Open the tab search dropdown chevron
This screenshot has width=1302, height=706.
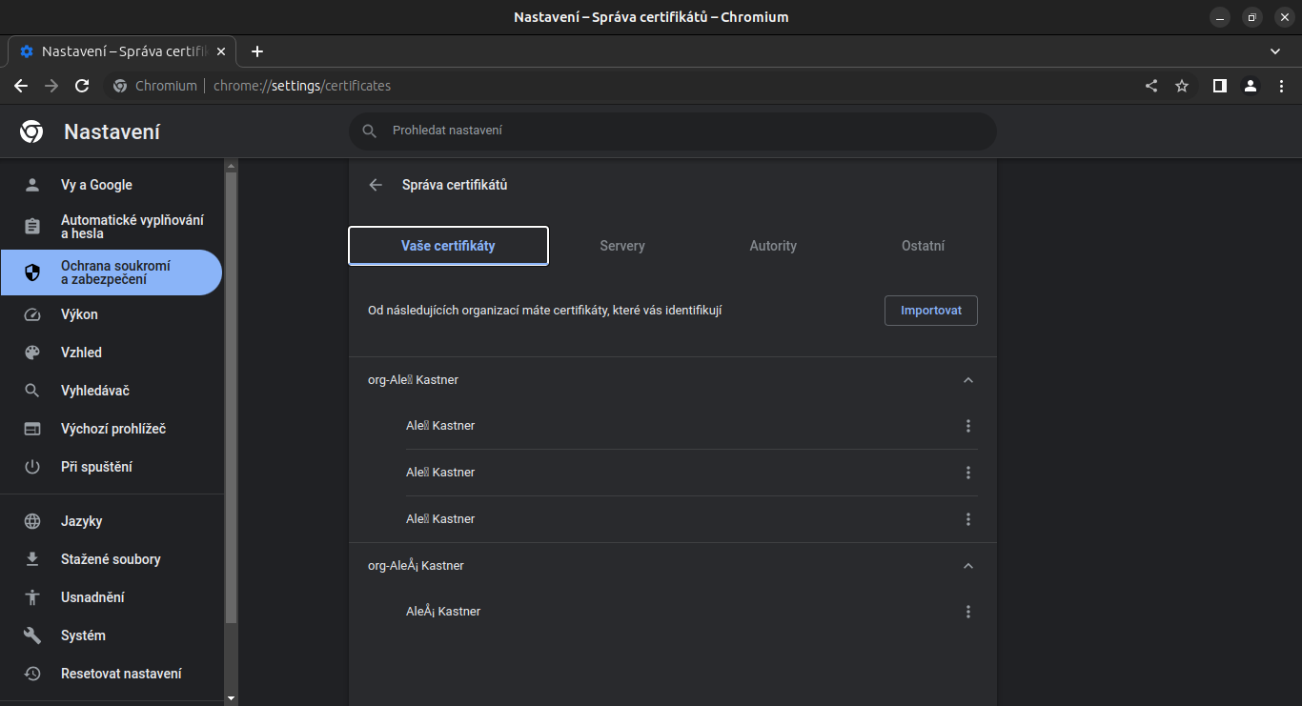click(1275, 51)
